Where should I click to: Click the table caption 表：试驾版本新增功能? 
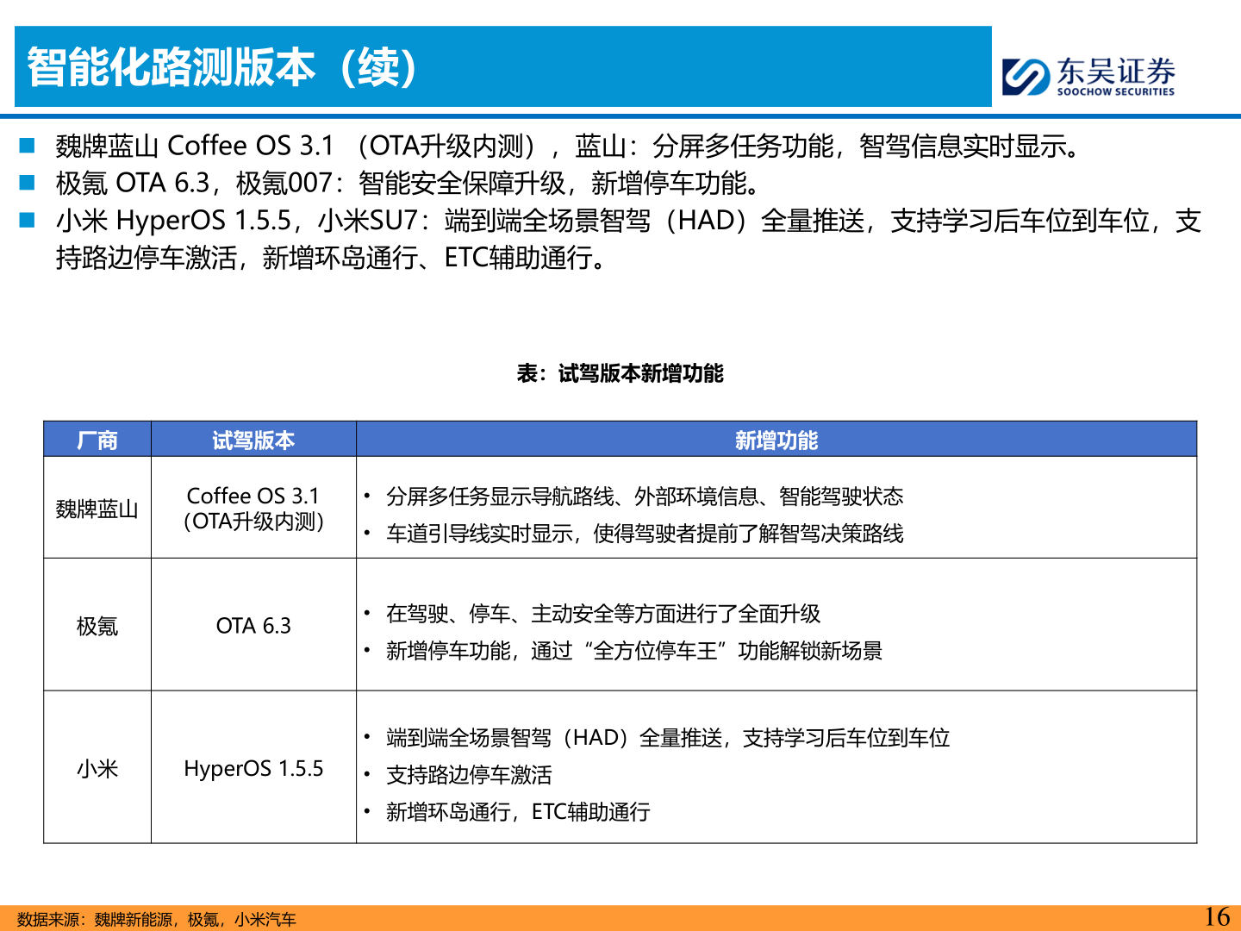tap(620, 374)
